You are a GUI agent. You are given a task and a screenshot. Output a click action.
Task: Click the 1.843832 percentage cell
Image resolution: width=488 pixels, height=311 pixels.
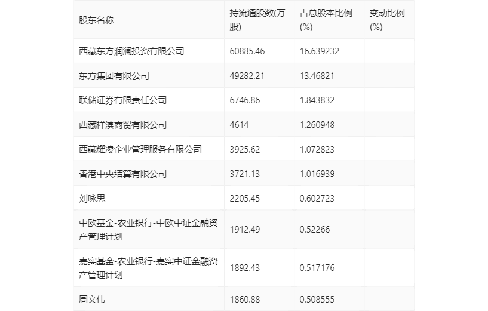317,100
